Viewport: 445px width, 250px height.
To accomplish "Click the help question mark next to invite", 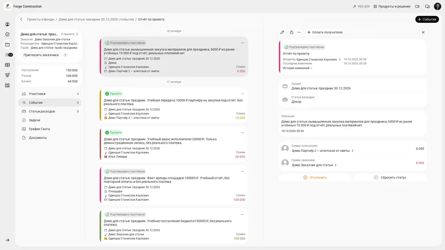I will coord(65,55).
